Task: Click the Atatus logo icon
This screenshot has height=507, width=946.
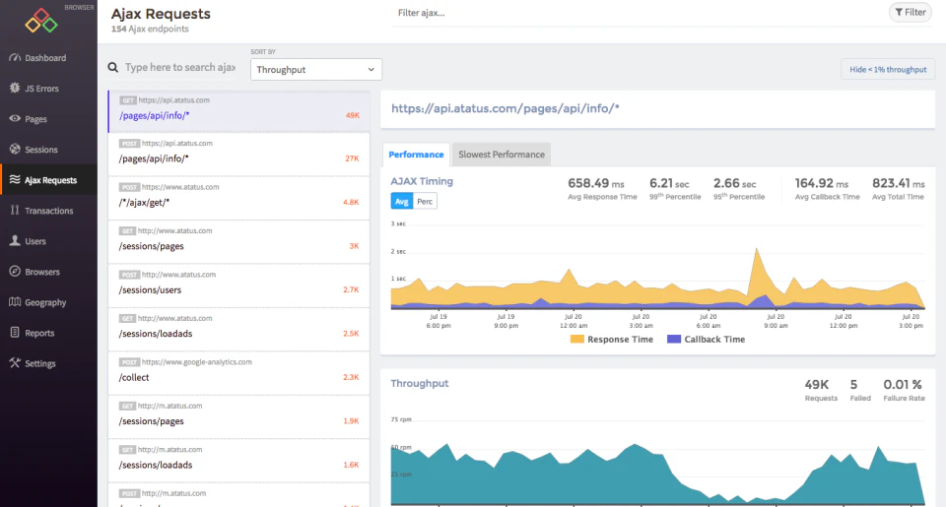Action: click(41, 20)
